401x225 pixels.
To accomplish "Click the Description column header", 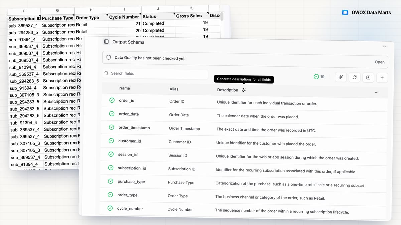I will tap(228, 90).
